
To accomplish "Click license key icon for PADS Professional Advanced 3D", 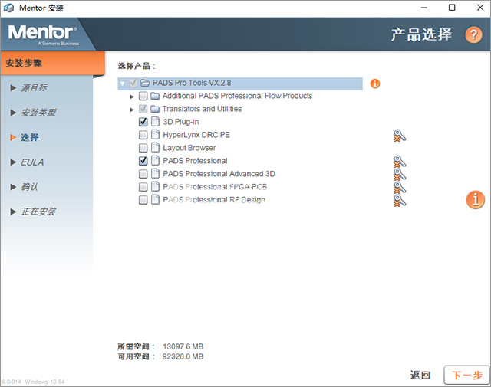I will tap(399, 175).
